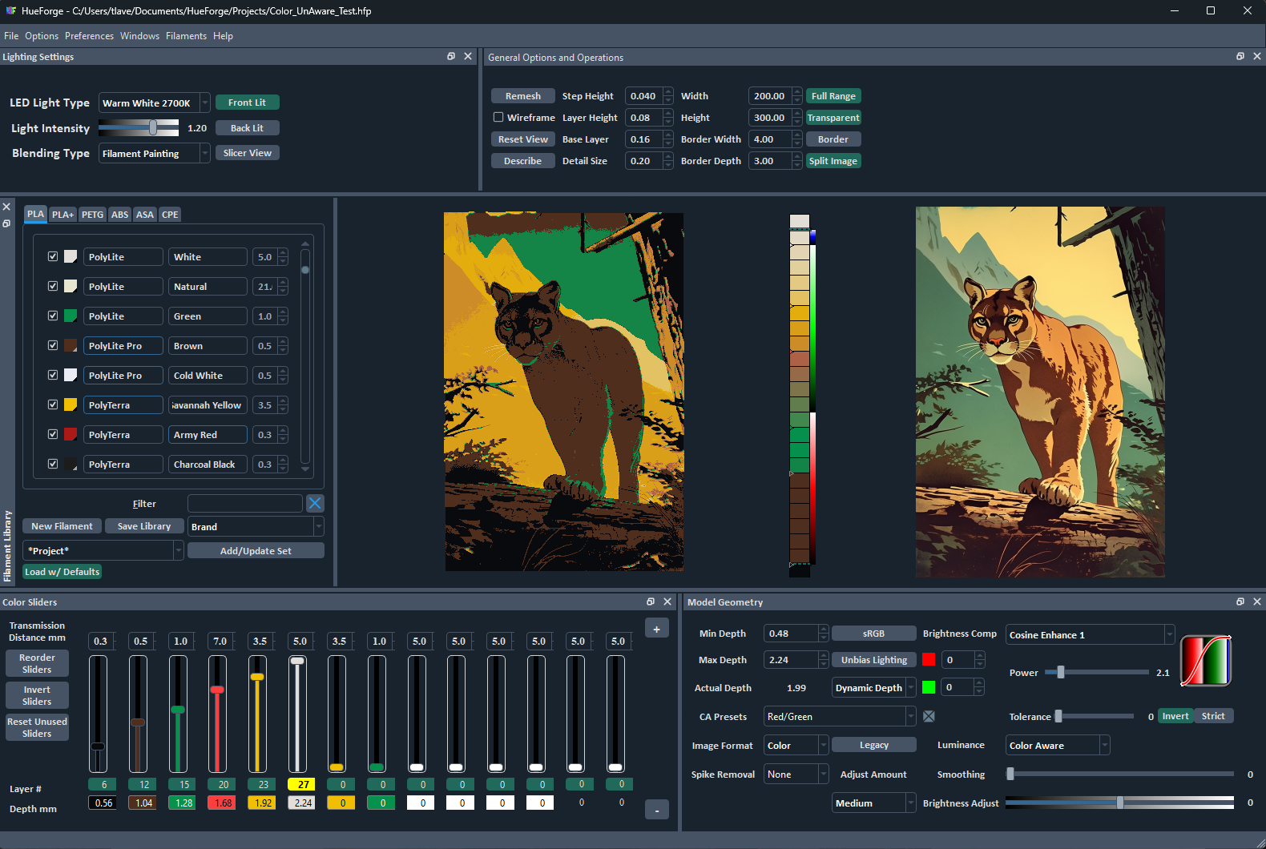Click the CA Presets reset icon
Screen dimensions: 1266x849
[x=929, y=716]
